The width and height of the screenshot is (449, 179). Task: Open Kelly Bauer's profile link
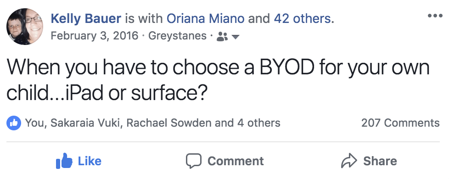tap(86, 19)
